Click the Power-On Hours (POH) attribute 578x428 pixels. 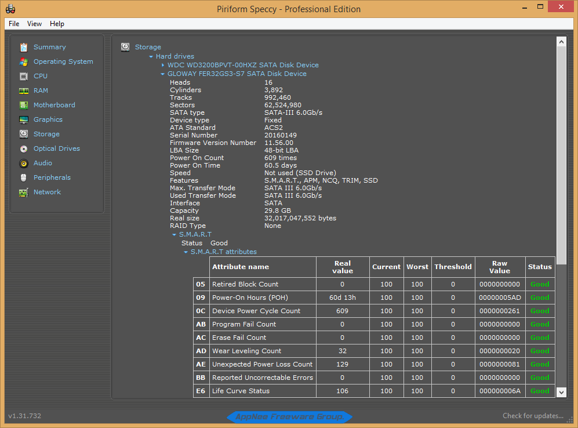[250, 298]
